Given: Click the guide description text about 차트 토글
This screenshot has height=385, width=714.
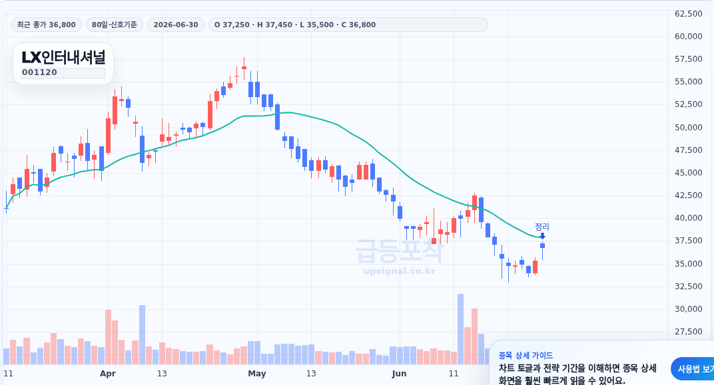Looking at the screenshot, I should (x=577, y=374).
